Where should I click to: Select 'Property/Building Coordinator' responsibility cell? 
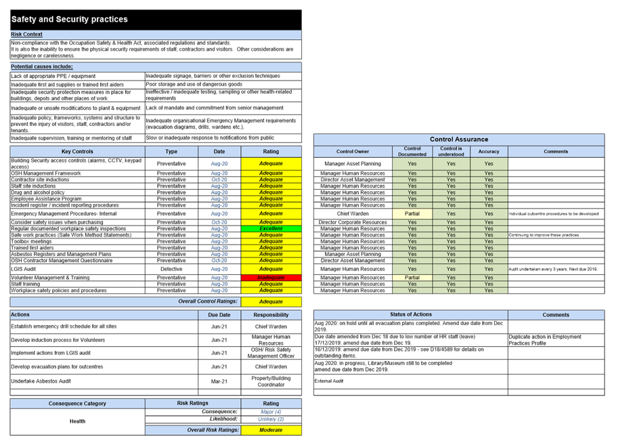click(x=271, y=381)
